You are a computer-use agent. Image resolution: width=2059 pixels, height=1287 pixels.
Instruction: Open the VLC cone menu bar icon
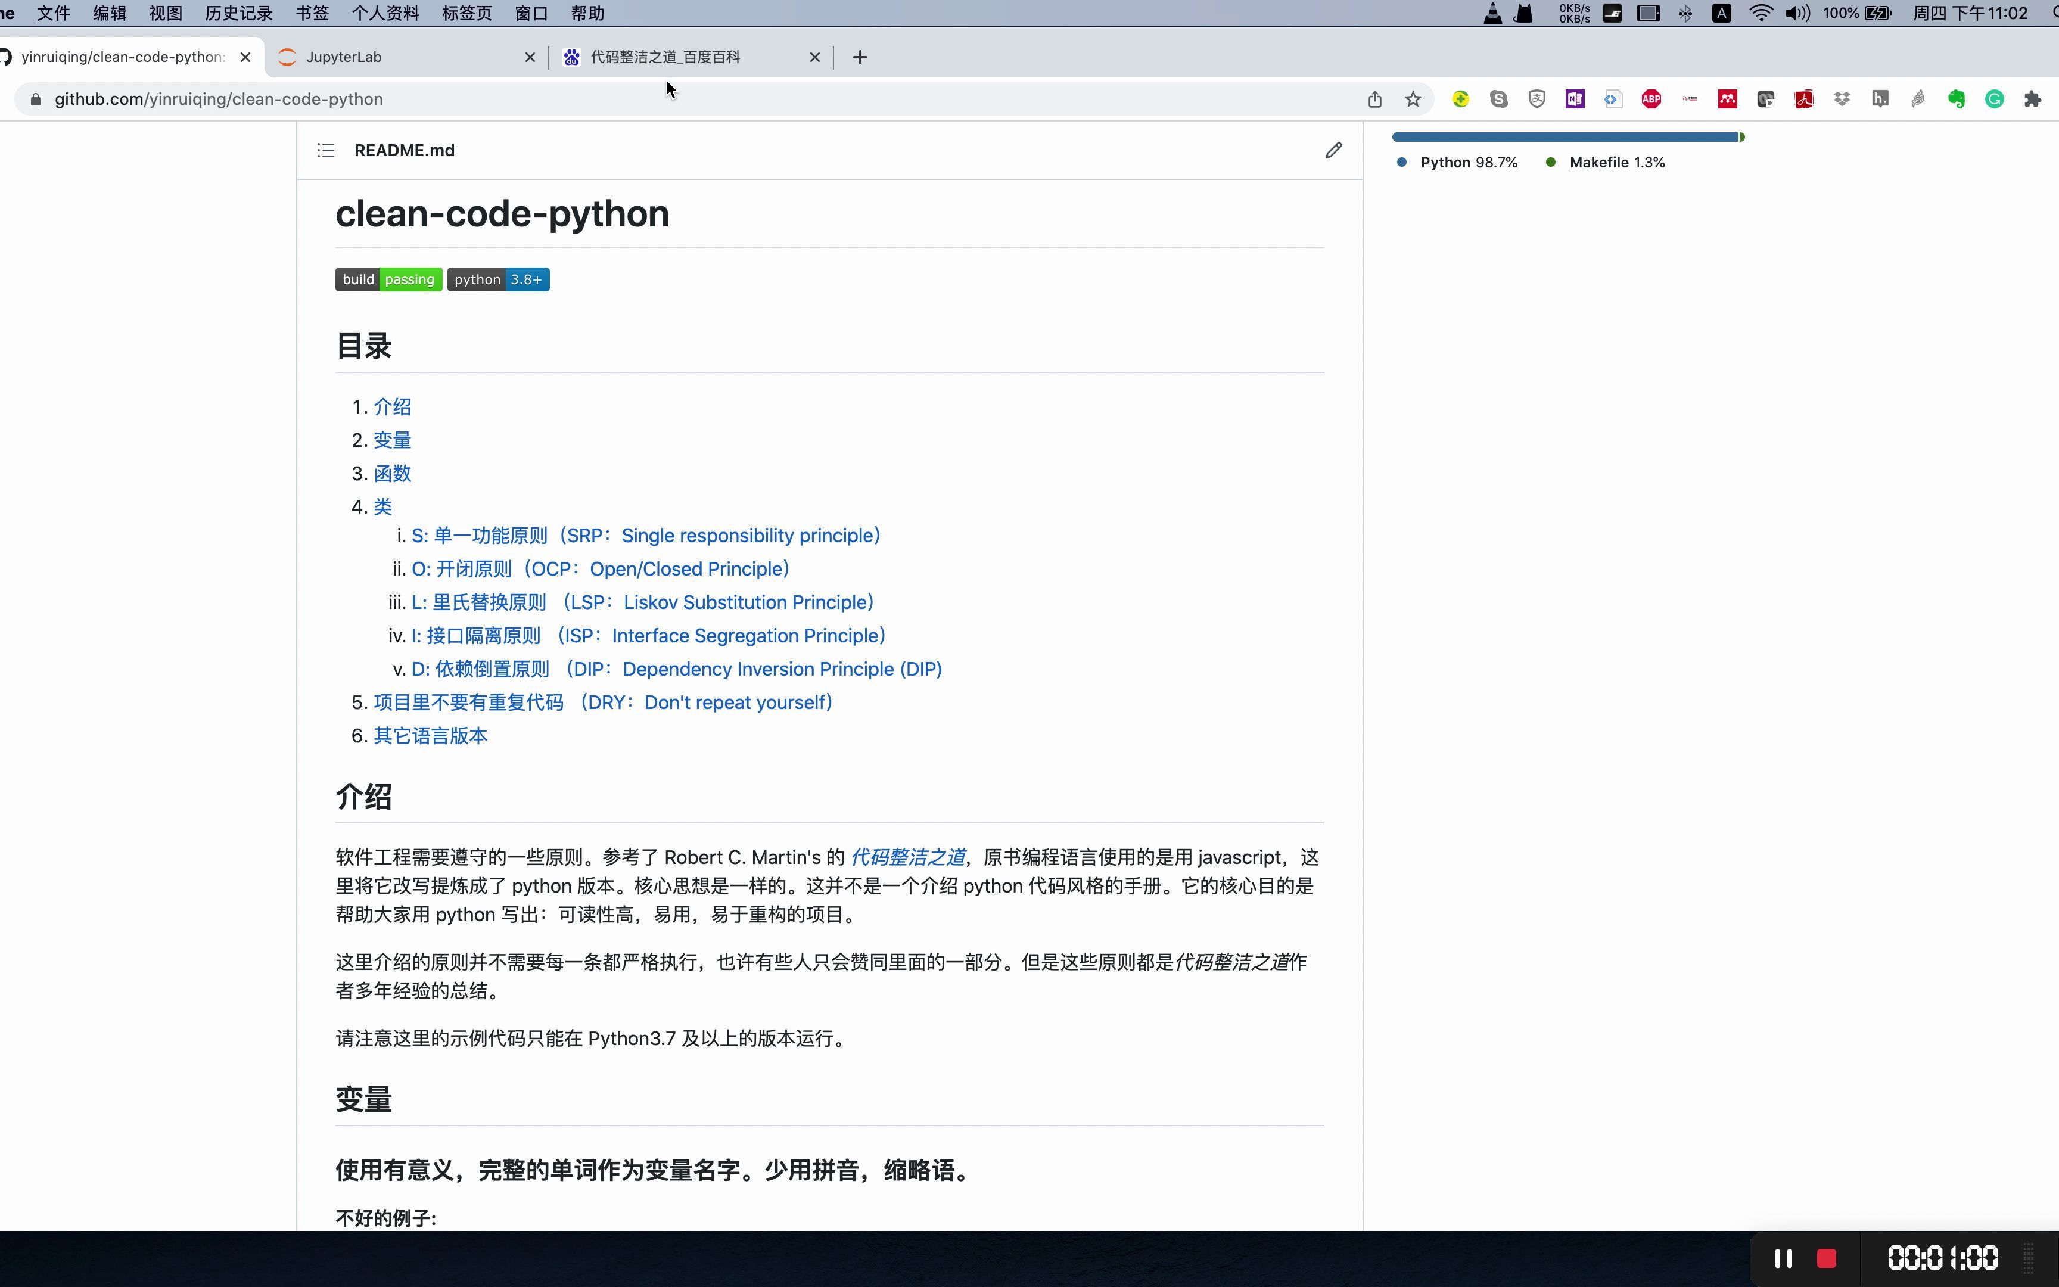coord(1492,14)
